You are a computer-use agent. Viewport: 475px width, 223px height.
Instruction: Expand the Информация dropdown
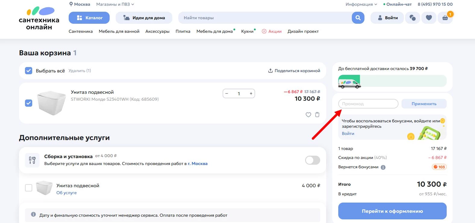[x=361, y=4]
